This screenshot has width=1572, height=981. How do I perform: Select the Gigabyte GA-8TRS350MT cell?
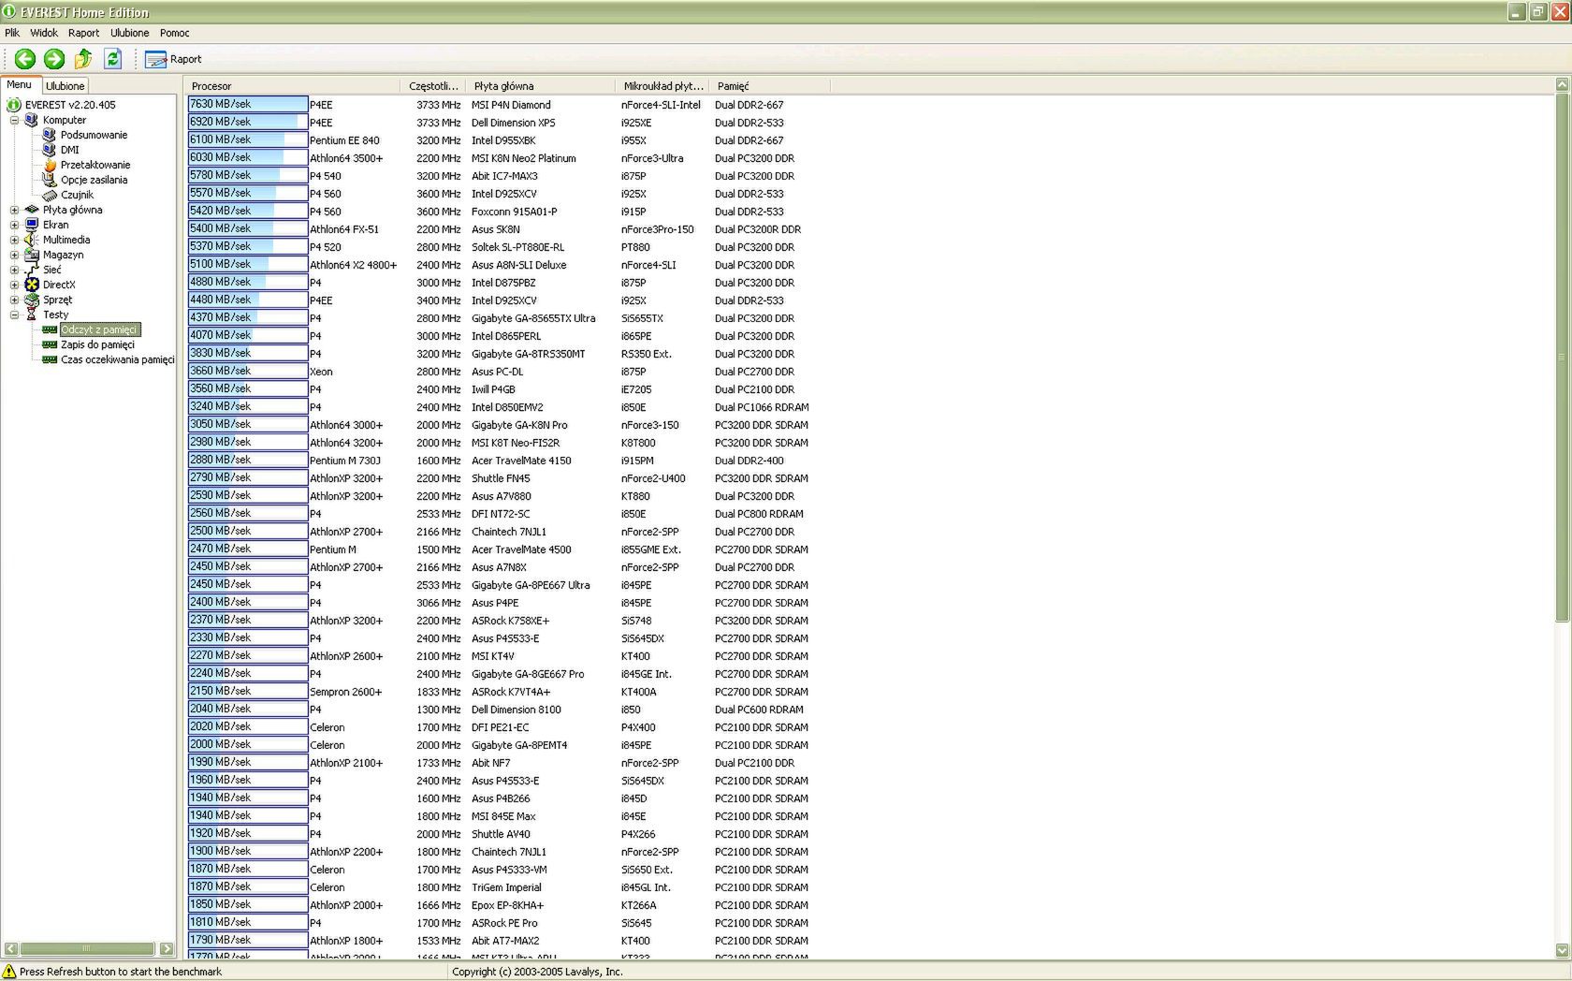tap(529, 354)
